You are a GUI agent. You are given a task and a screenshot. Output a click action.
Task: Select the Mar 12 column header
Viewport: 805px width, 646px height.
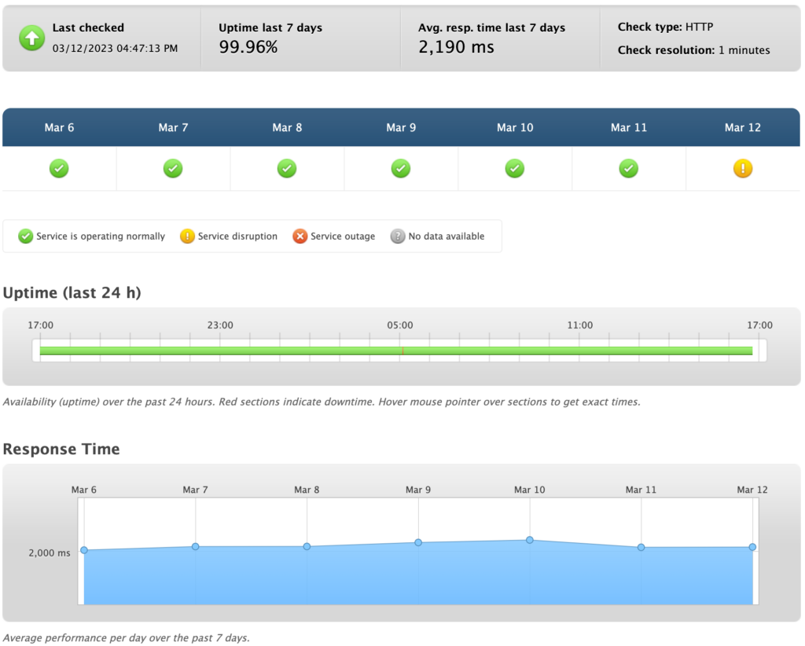[x=743, y=127]
